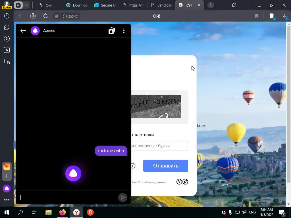Image resolution: width=291 pixels, height=218 pixels.
Task: Click the Alice message input field
Action: click(68, 198)
